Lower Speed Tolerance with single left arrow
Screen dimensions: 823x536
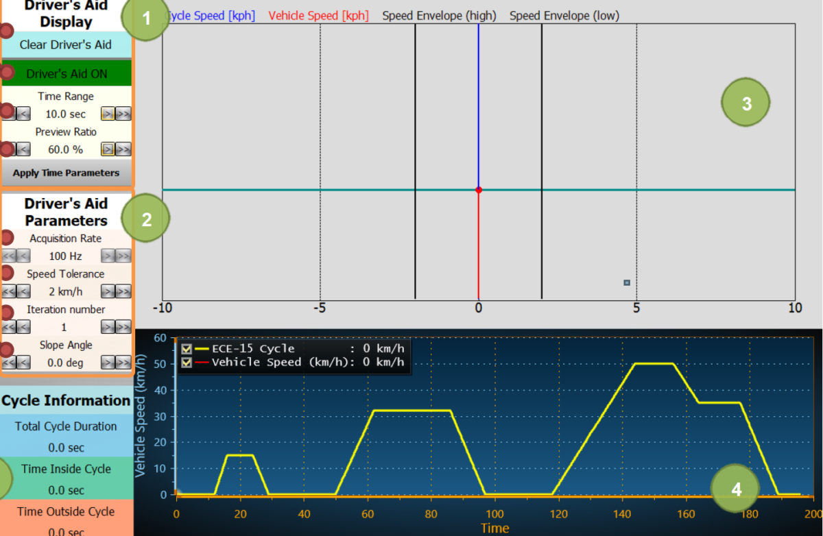click(23, 292)
